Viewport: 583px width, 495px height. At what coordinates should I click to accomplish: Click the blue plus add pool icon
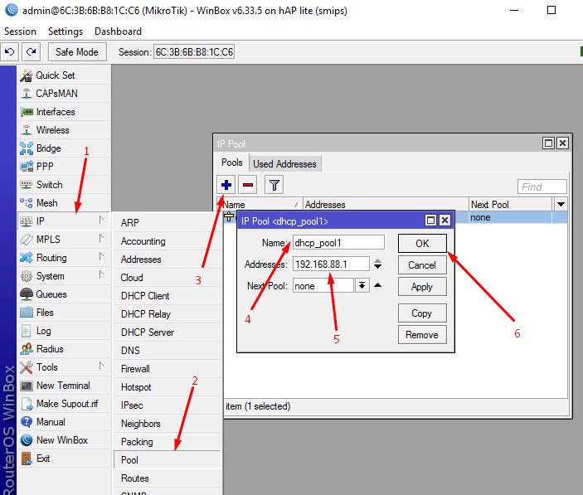(227, 185)
